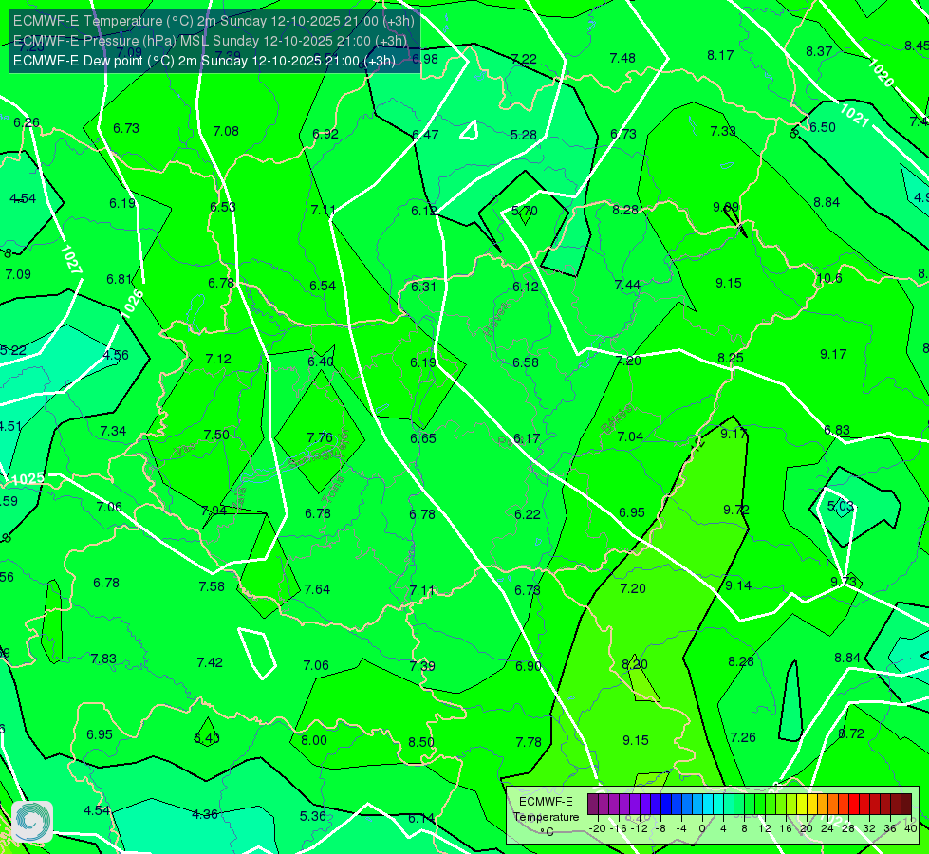This screenshot has height=854, width=929.
Task: Click the 7.76 temperature value
Action: tap(320, 437)
